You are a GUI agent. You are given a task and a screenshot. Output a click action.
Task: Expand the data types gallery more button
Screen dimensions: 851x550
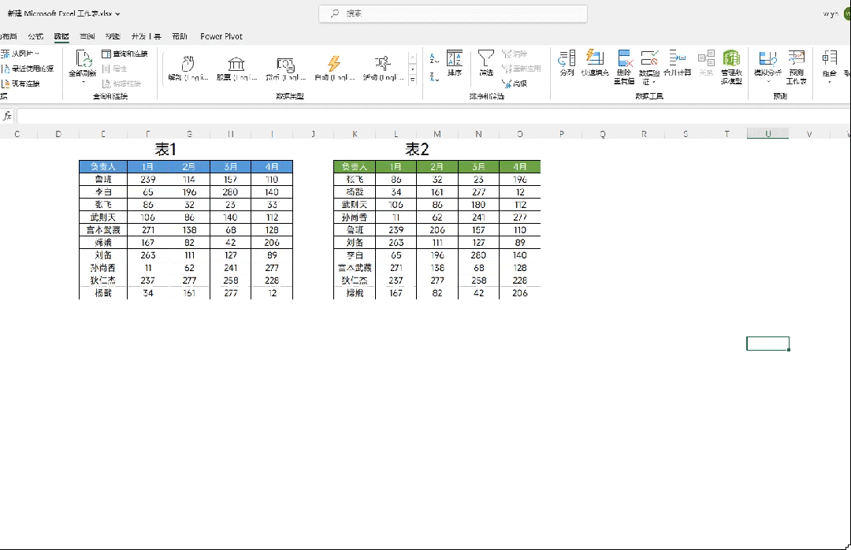[x=413, y=80]
